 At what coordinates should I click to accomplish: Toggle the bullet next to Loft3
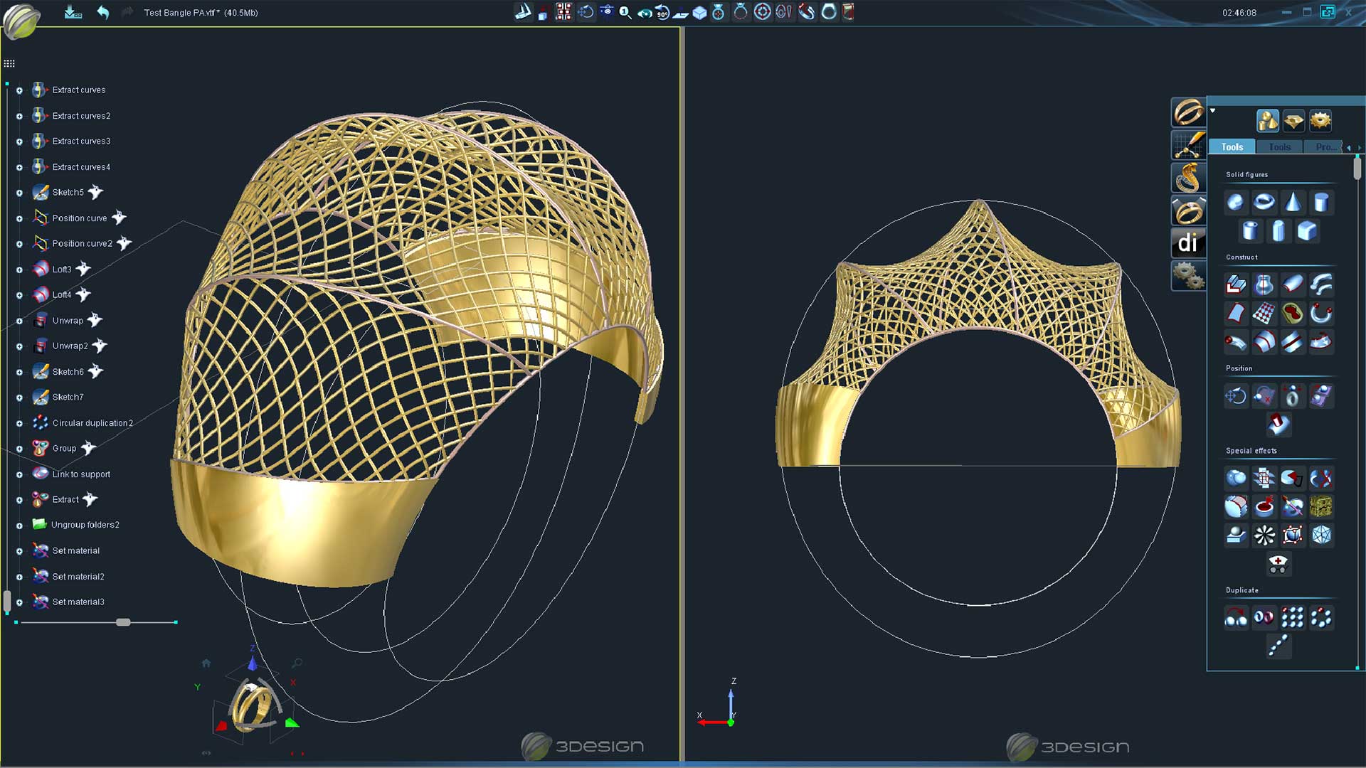click(19, 270)
